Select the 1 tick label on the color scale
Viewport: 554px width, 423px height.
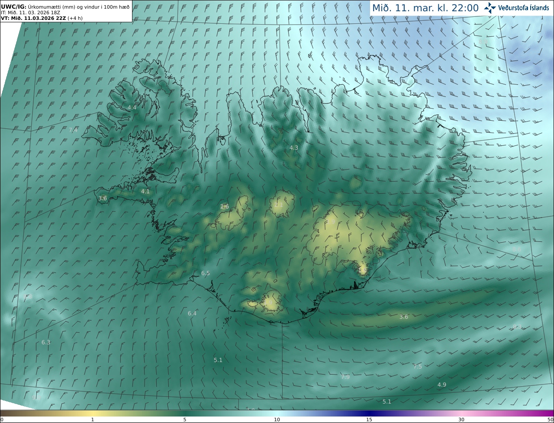93,420
